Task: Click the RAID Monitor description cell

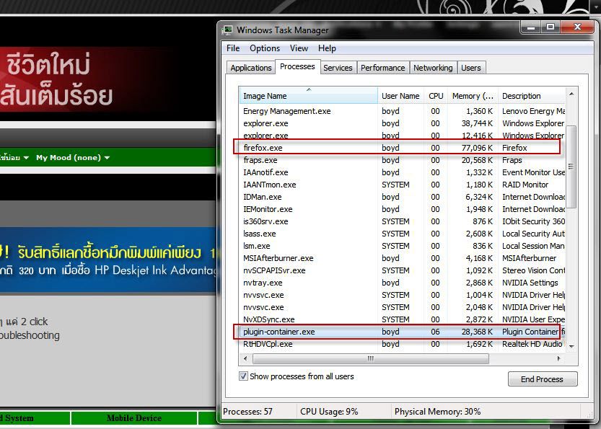Action: coord(525,185)
